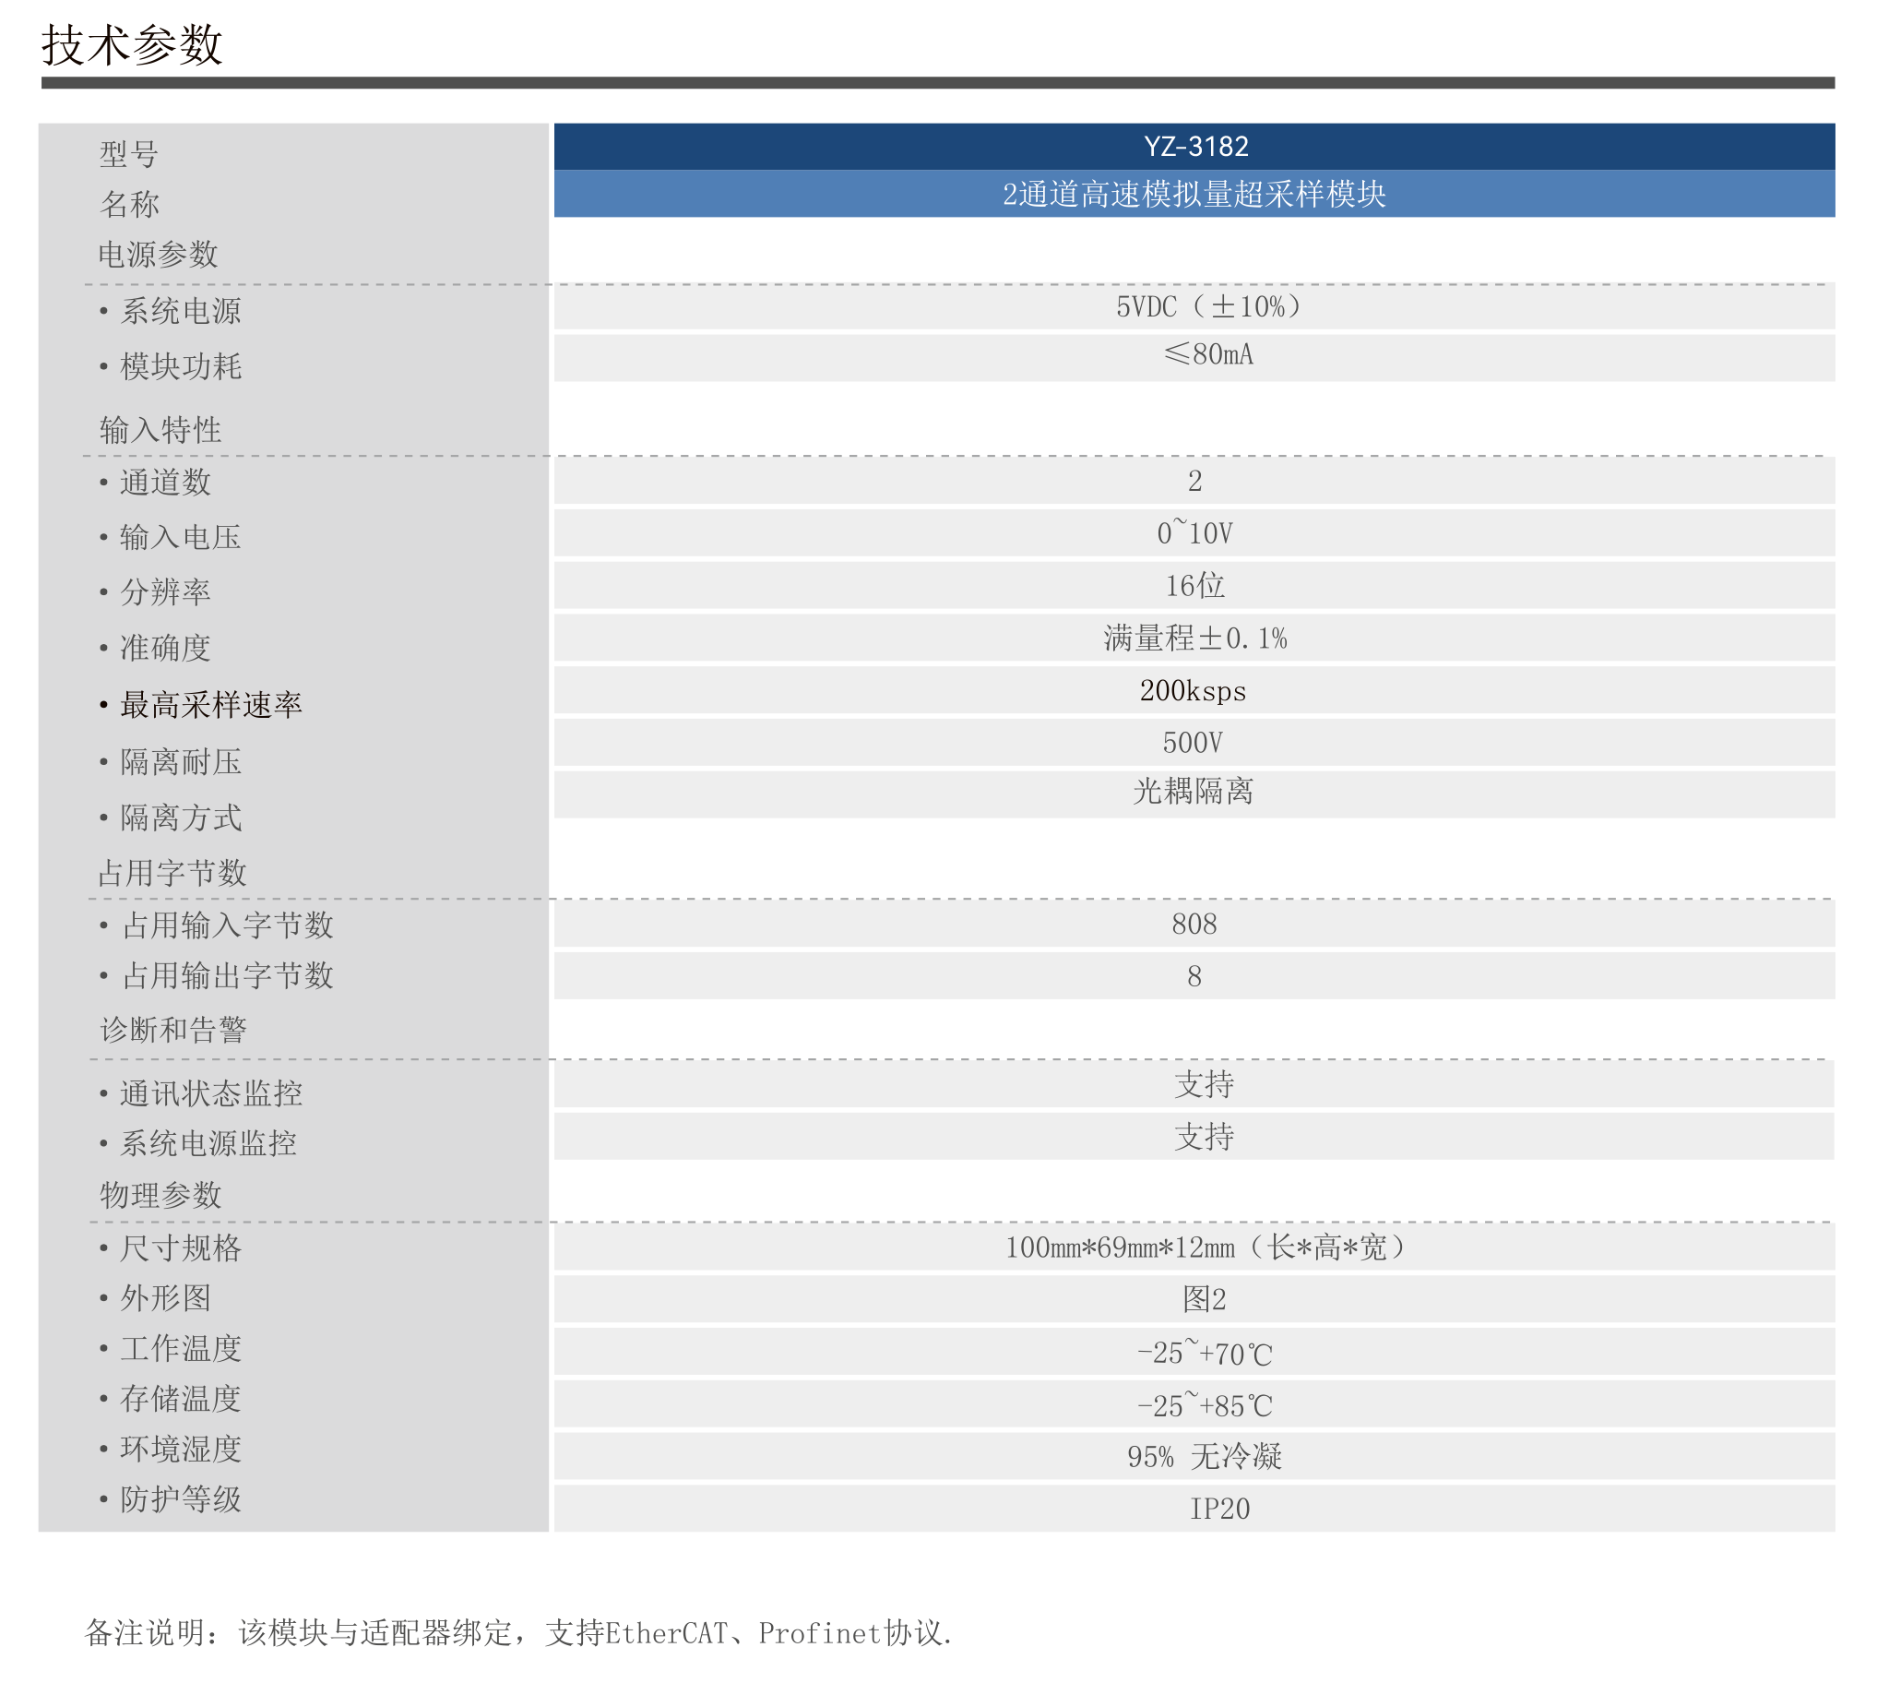Viewport: 1877px width, 1695px height.
Task: Click the 2通道高速模拟量超采样模块 name cell
Action: pyautogui.click(x=1194, y=194)
